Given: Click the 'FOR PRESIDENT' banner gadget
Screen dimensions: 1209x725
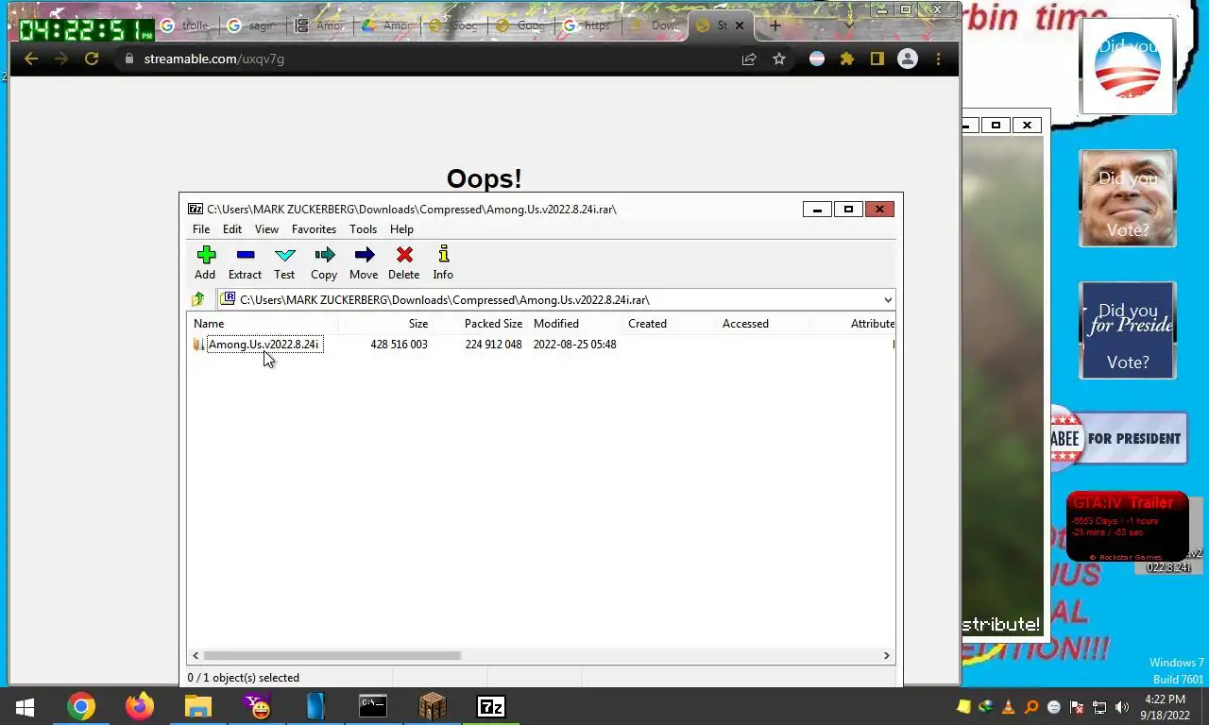Looking at the screenshot, I should pos(1119,438).
